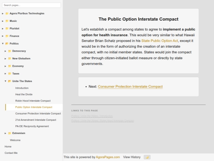Select Public Option Interstate Compact in sidebar
This screenshot has height=161, width=214.
tap(34, 107)
